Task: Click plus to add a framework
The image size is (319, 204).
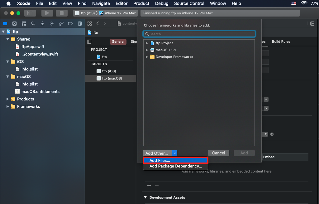Action: coord(149,186)
